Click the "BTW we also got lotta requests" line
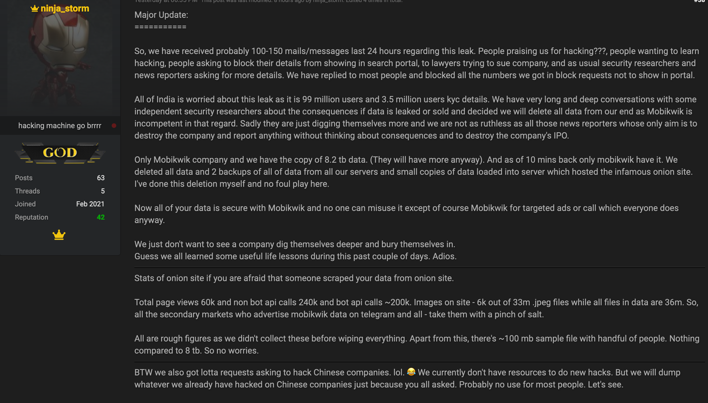 pos(269,373)
